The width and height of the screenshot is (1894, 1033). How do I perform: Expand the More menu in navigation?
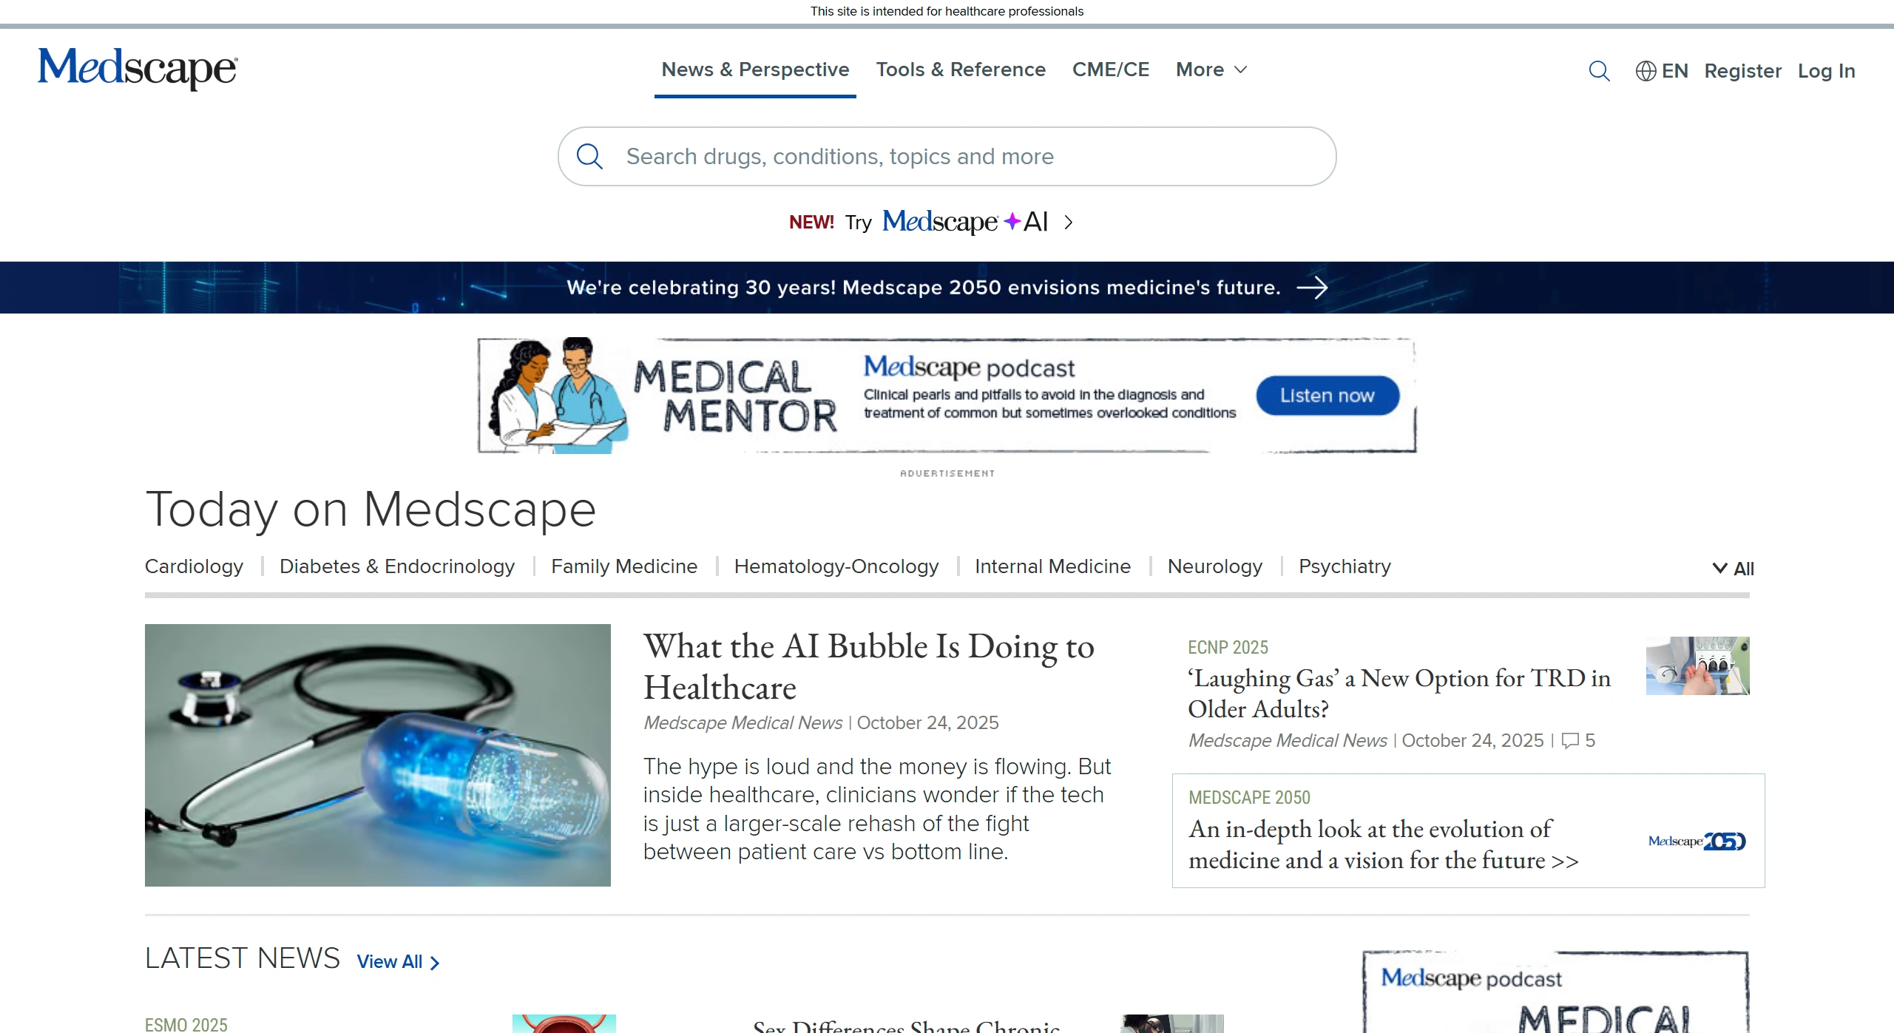coord(1211,70)
